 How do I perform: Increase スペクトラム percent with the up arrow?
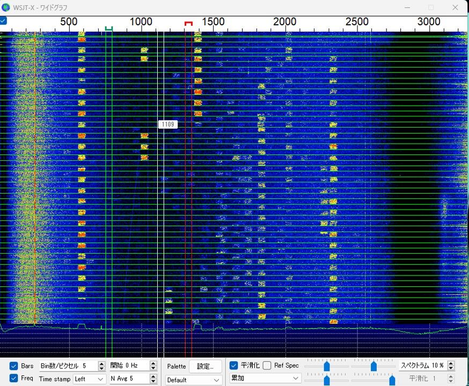pos(451,363)
